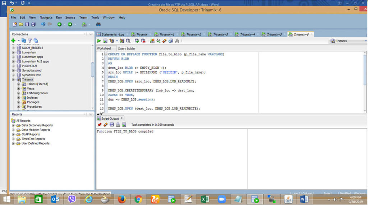Click the New file icon in main toolbar
The width and height of the screenshot is (368, 205).
[x=14, y=24]
